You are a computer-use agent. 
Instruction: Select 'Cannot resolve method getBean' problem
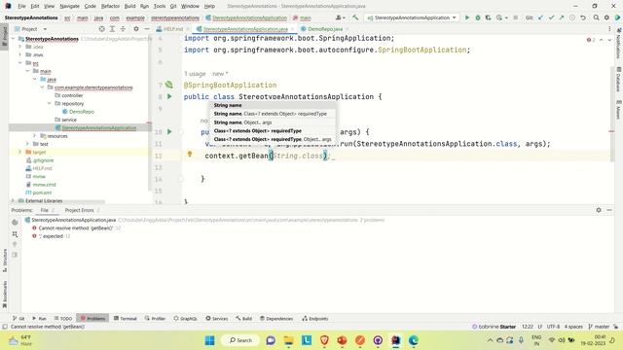[76, 227]
